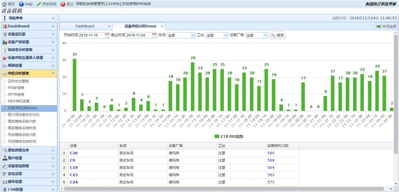This screenshot has width=399, height=192.
Task: Click the 搜索 search button
Action: [x=277, y=35]
